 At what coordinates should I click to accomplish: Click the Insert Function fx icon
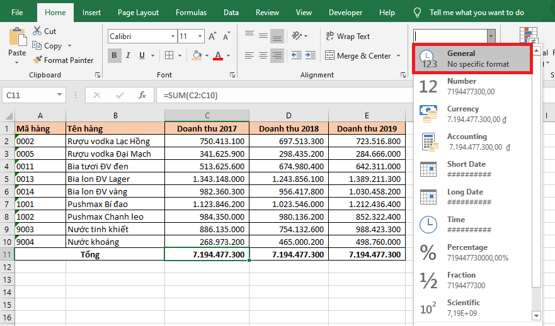point(142,95)
